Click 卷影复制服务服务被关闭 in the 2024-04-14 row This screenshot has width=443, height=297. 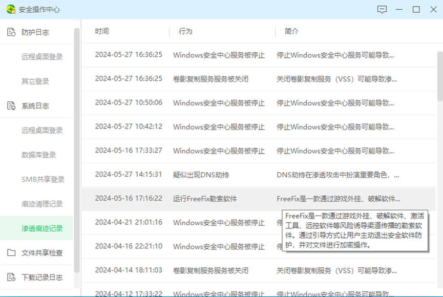(x=210, y=271)
